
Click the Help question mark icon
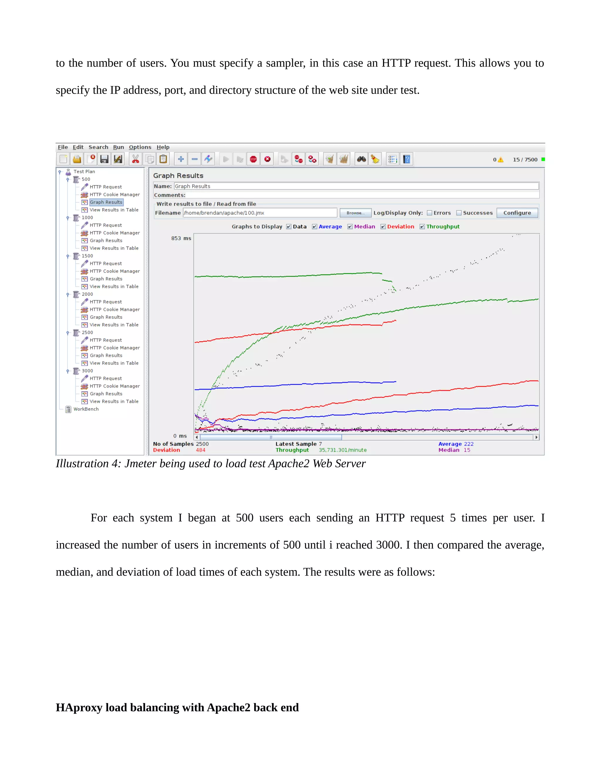[x=407, y=159]
